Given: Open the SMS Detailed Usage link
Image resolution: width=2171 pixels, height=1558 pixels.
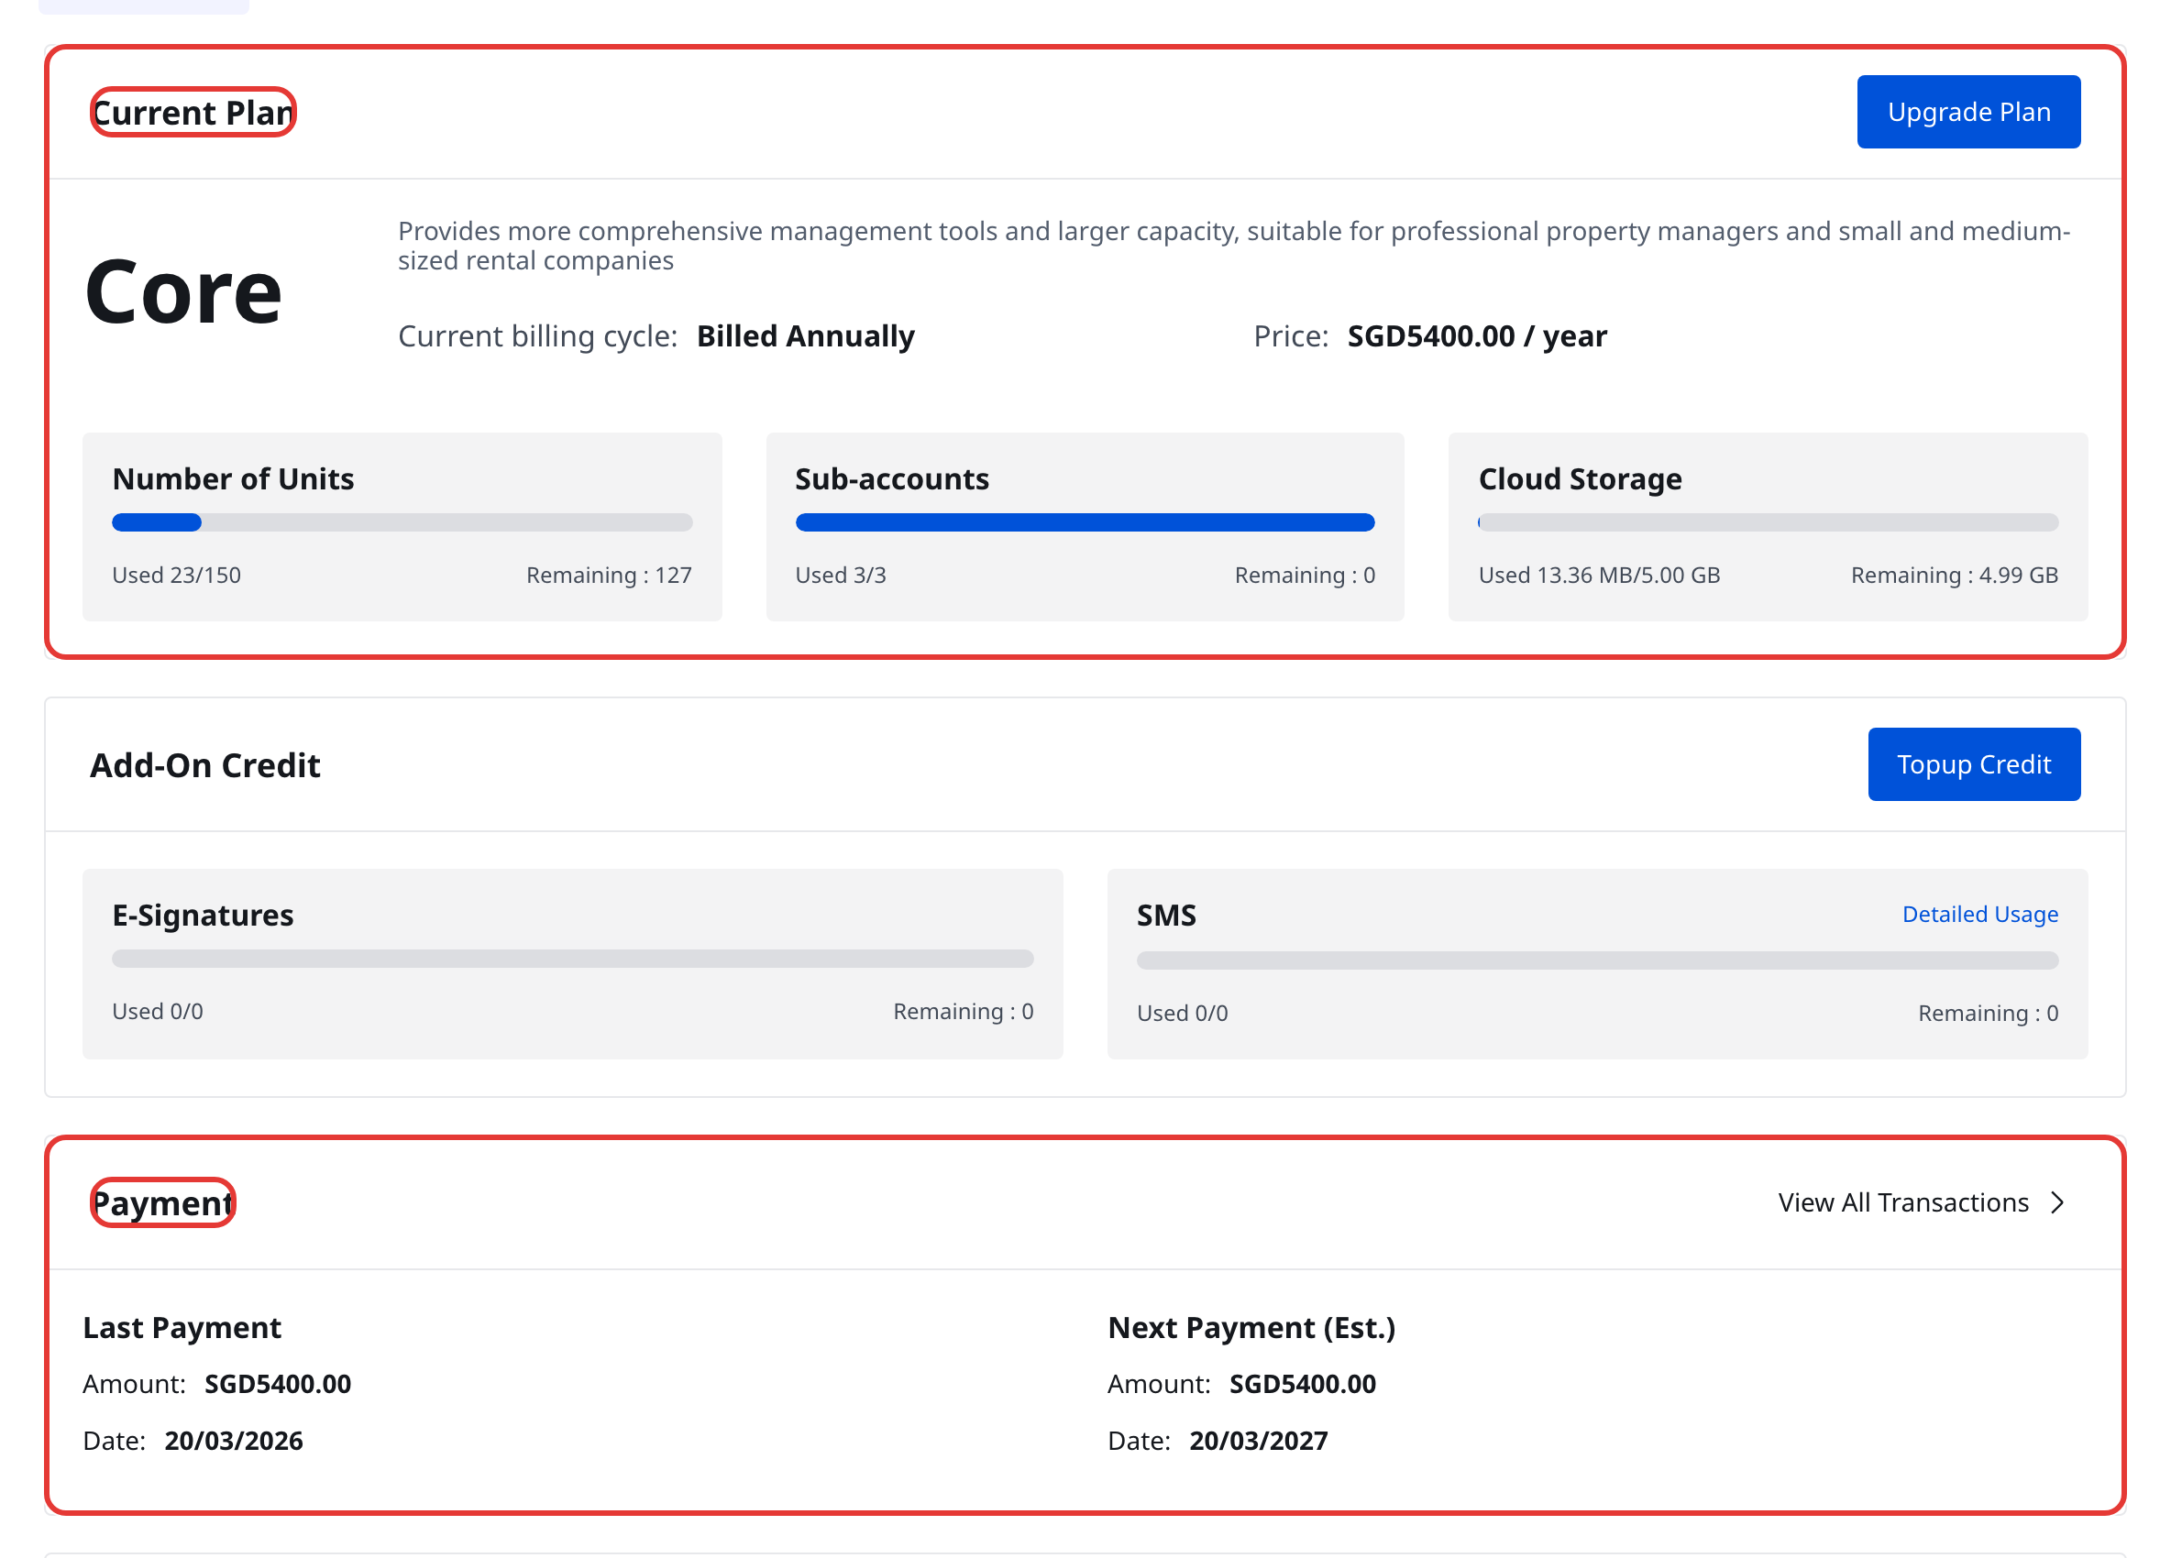Looking at the screenshot, I should 1979,914.
